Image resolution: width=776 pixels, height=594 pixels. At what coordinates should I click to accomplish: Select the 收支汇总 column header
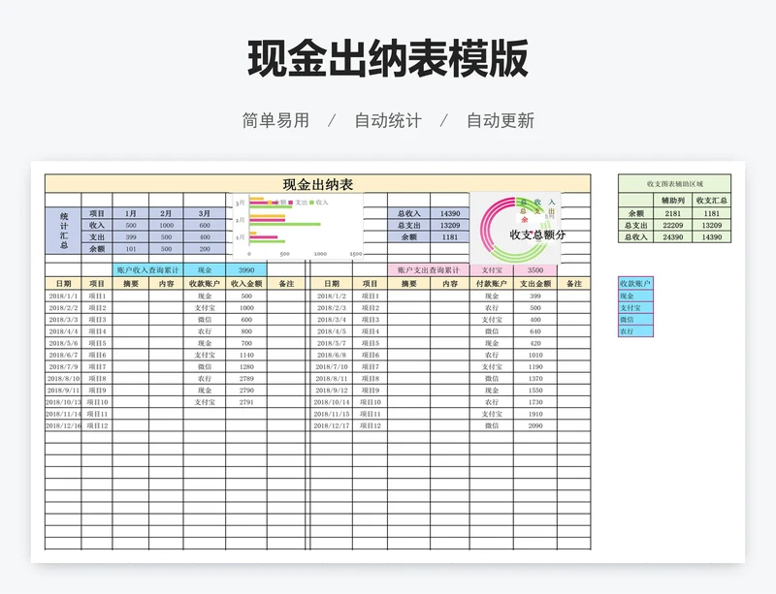tap(712, 201)
